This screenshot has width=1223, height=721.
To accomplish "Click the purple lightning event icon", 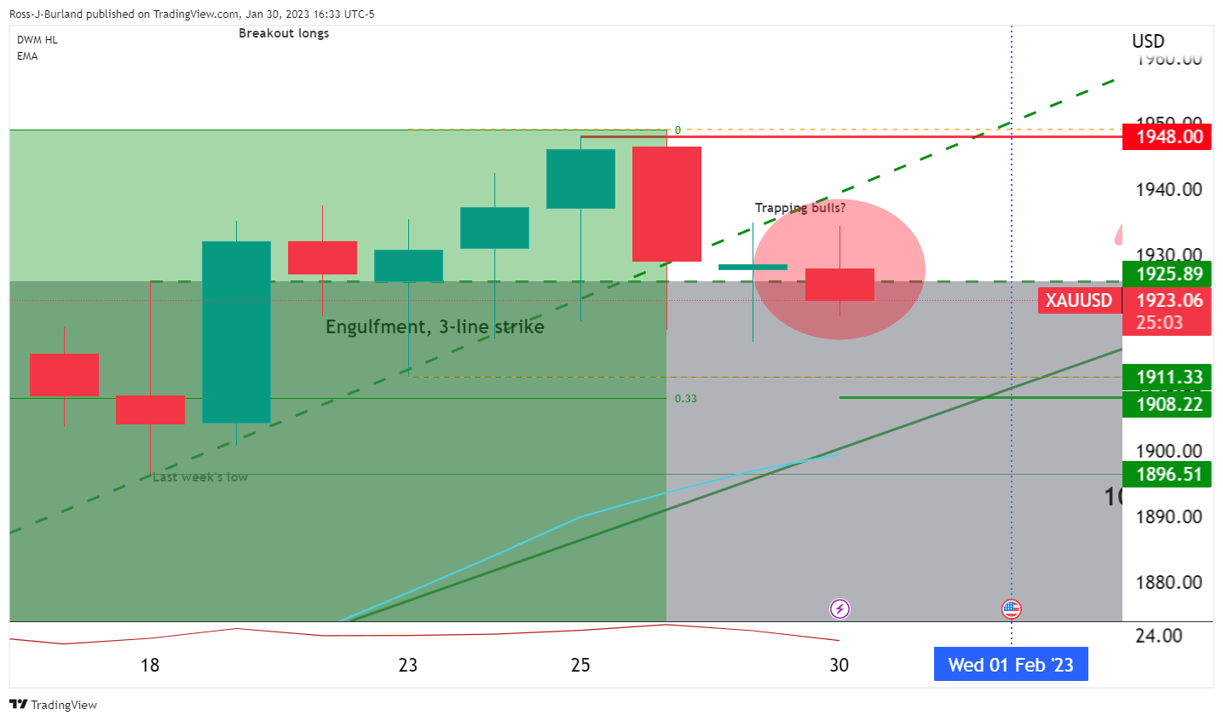I will pos(839,609).
